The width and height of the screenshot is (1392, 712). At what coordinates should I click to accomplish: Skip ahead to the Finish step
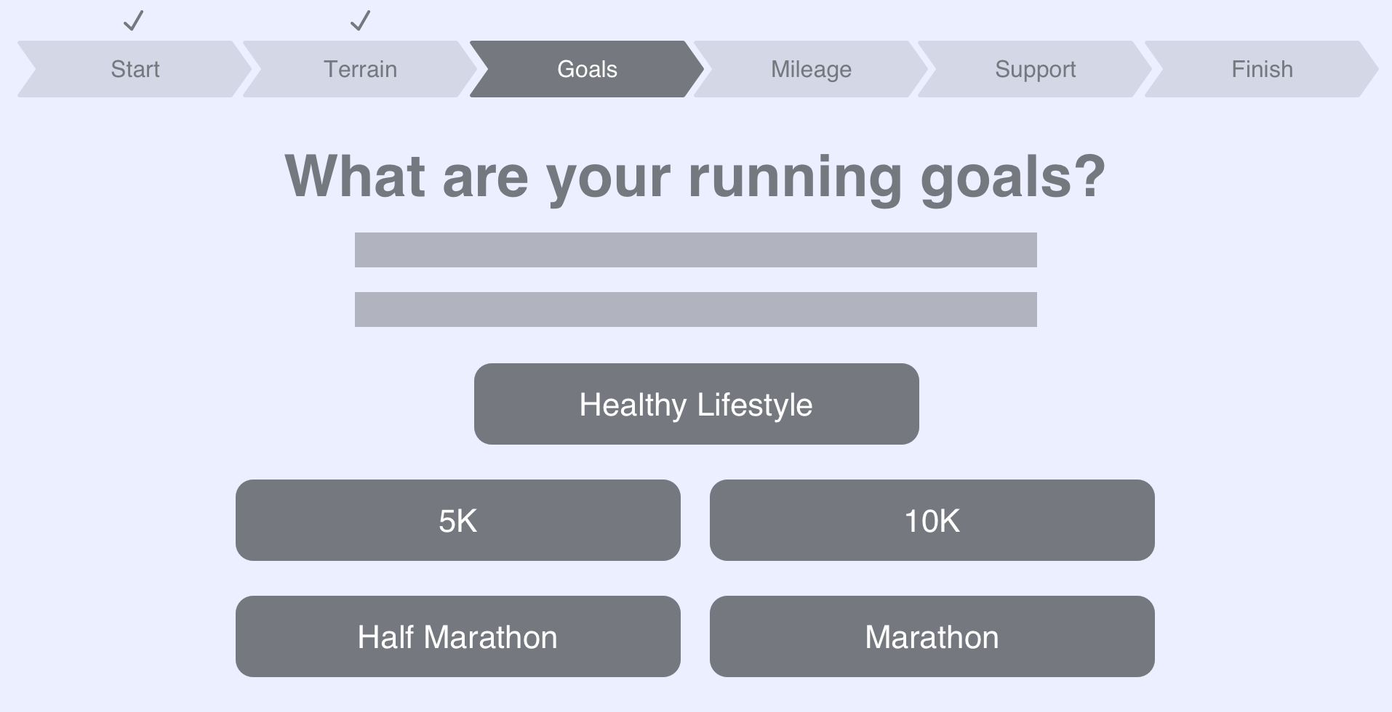point(1262,69)
